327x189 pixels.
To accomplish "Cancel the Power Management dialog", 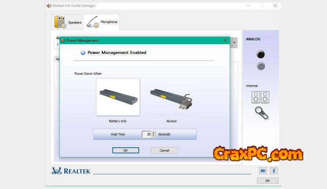I will click(165, 150).
